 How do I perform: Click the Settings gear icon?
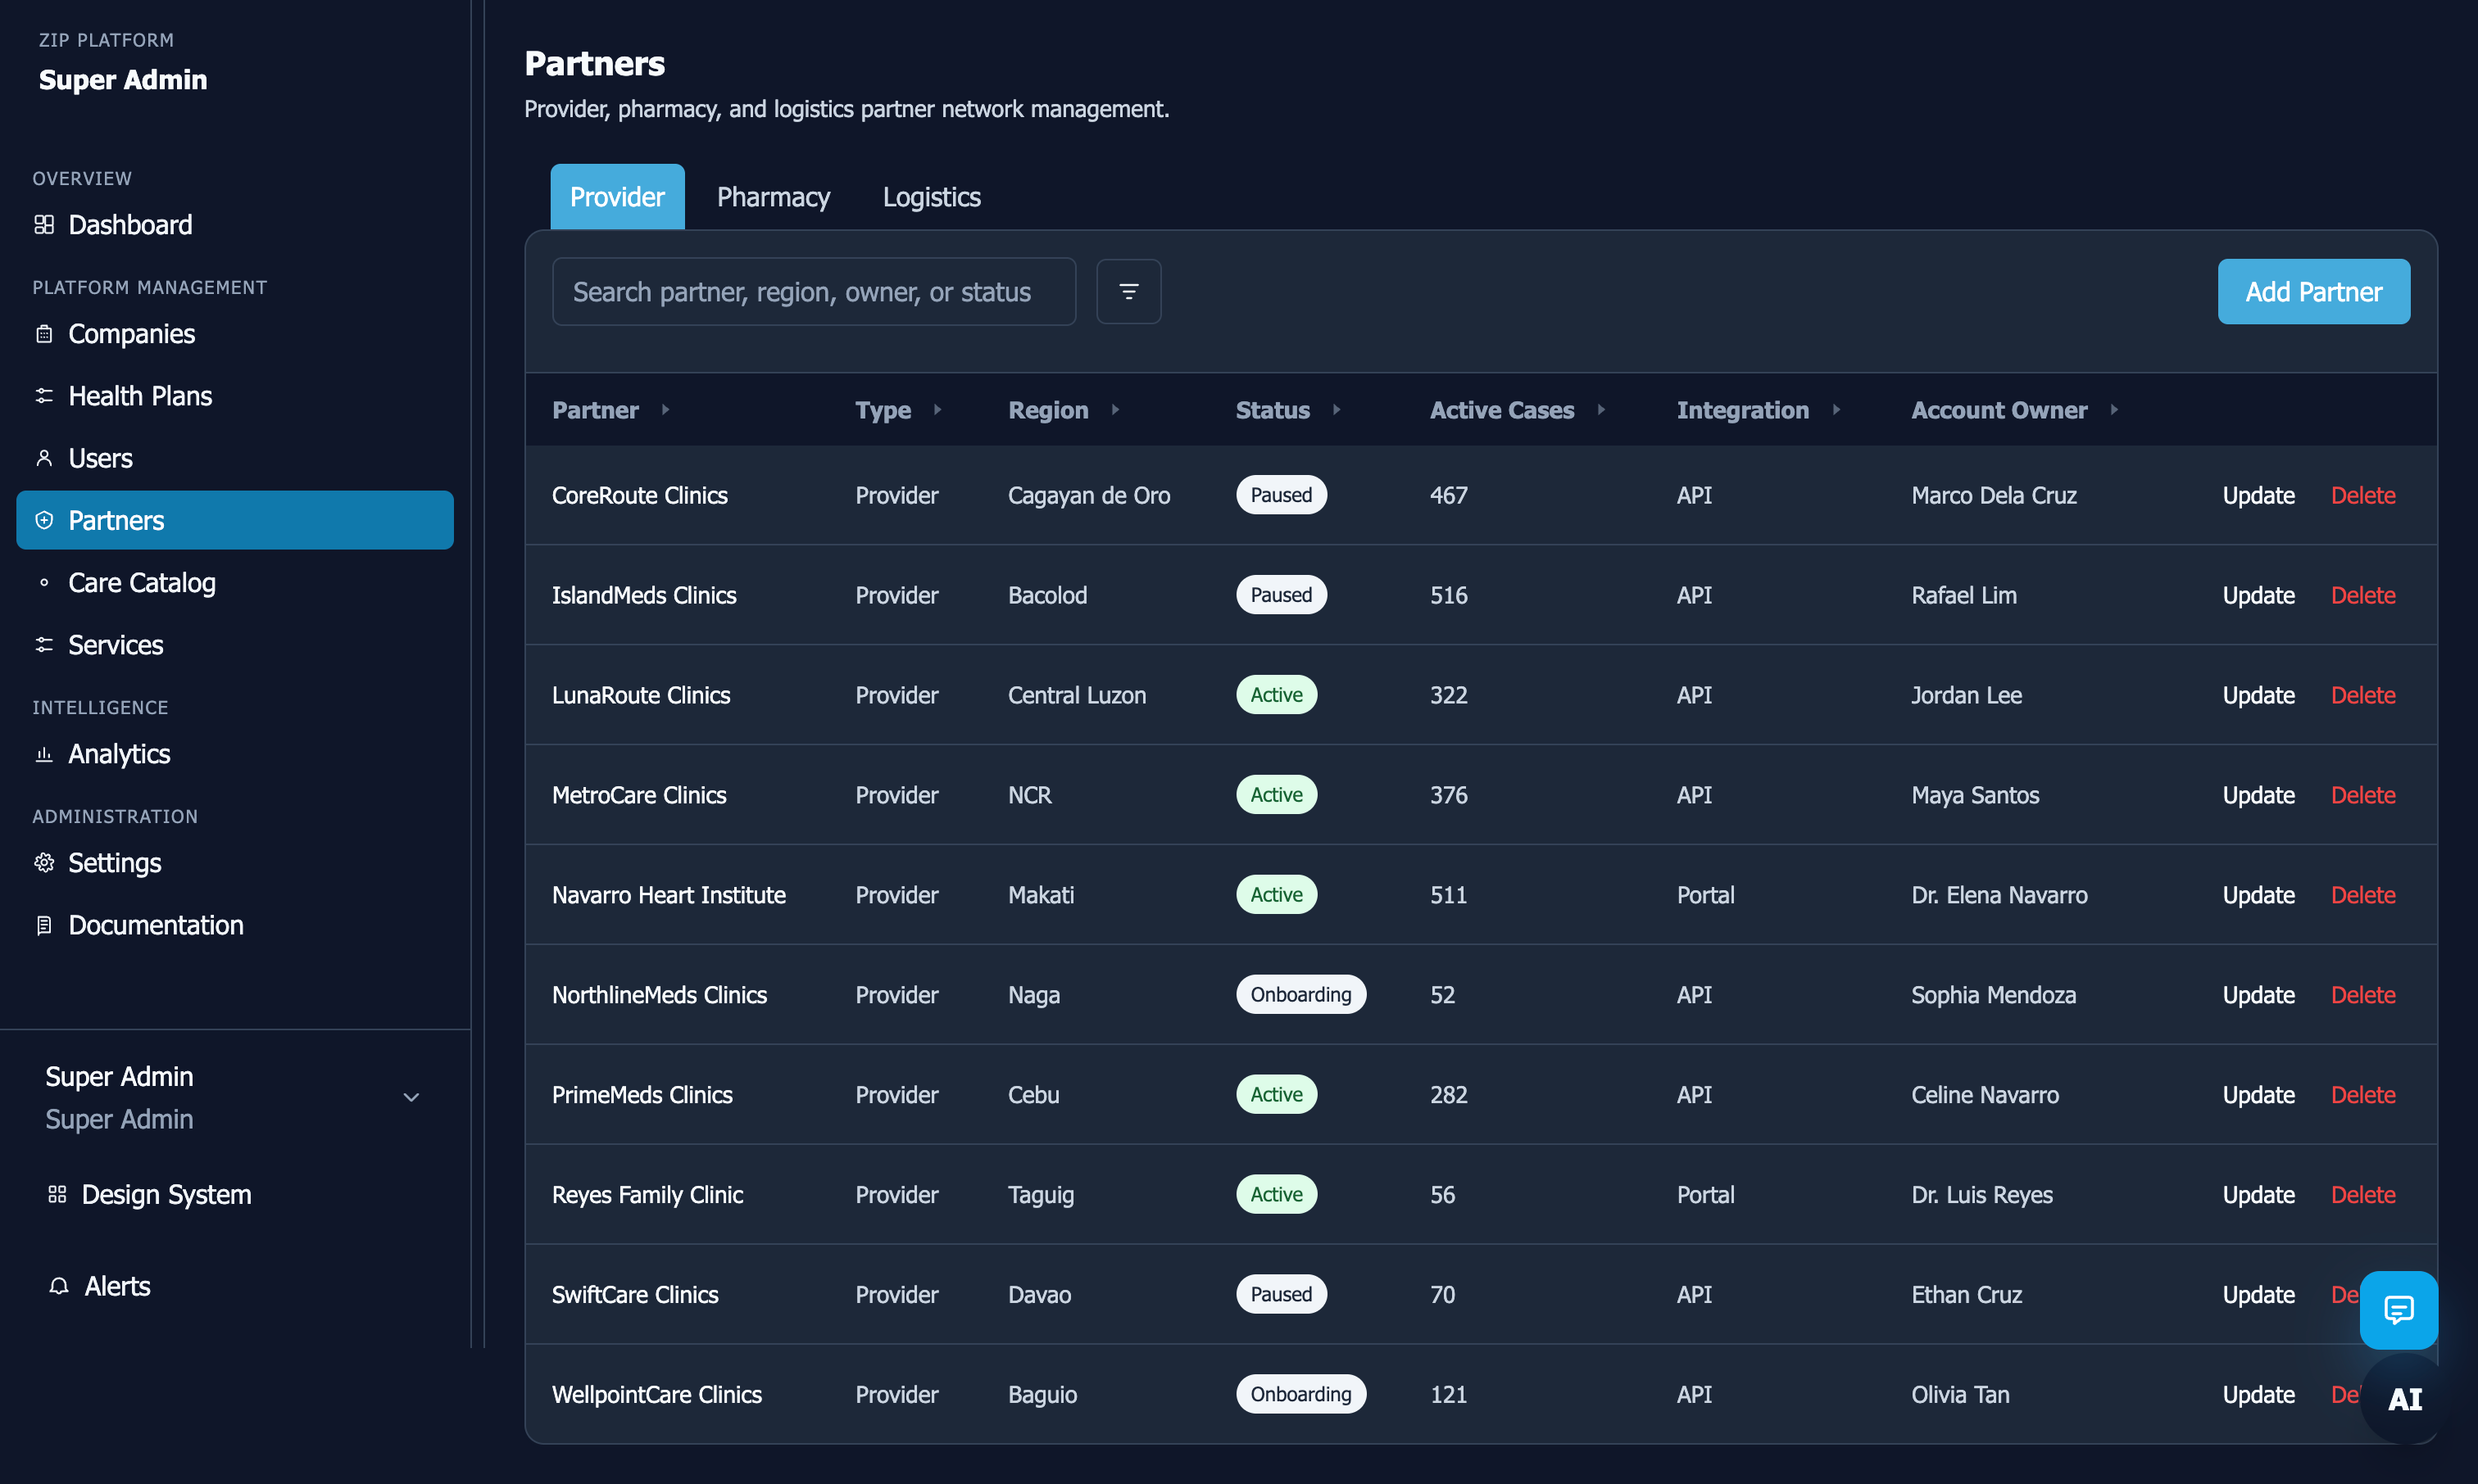45,862
